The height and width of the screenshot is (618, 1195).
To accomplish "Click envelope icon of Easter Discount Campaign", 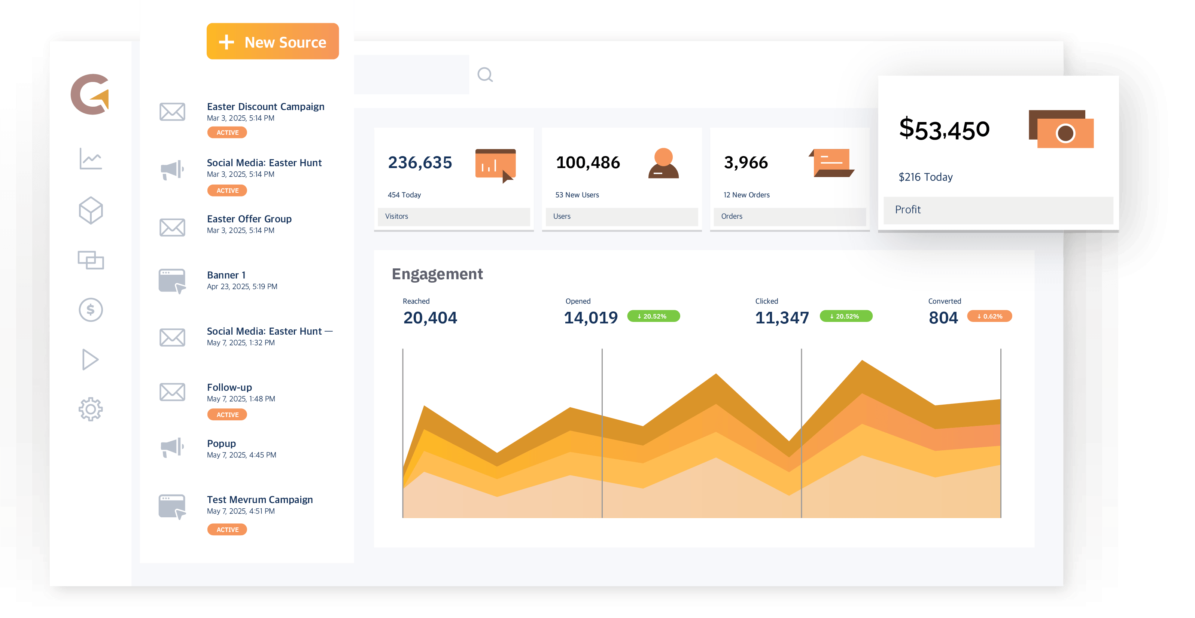I will [x=172, y=112].
